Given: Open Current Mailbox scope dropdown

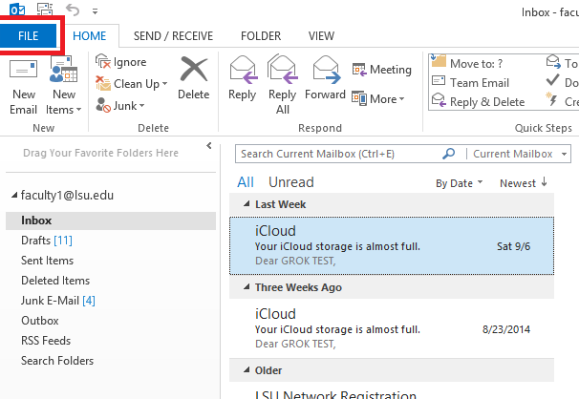Looking at the screenshot, I should pos(521,154).
